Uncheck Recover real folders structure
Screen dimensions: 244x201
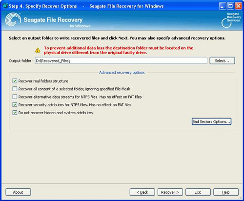tap(15, 81)
